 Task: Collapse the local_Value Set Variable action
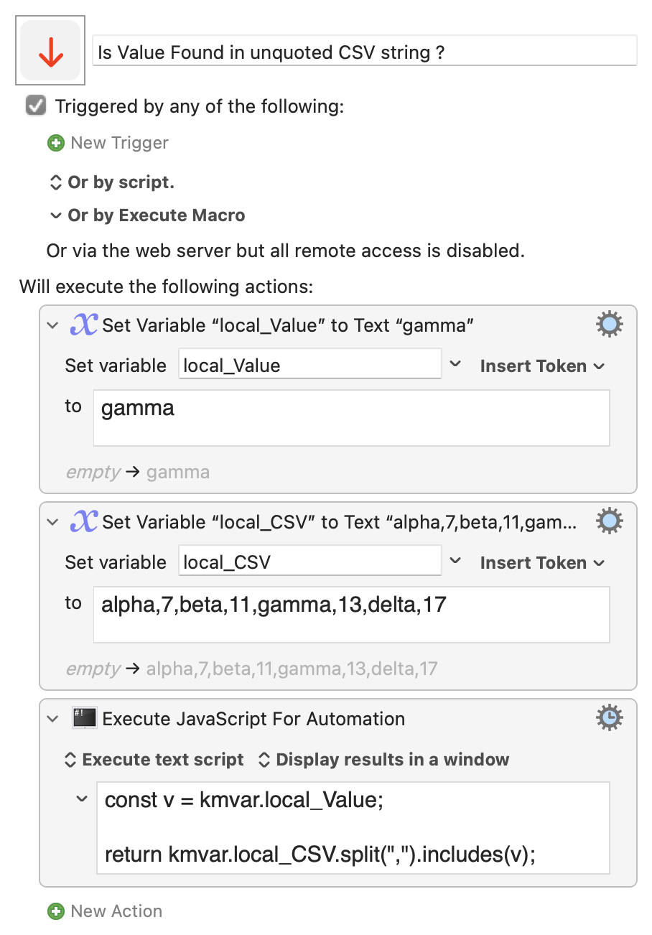(x=52, y=325)
